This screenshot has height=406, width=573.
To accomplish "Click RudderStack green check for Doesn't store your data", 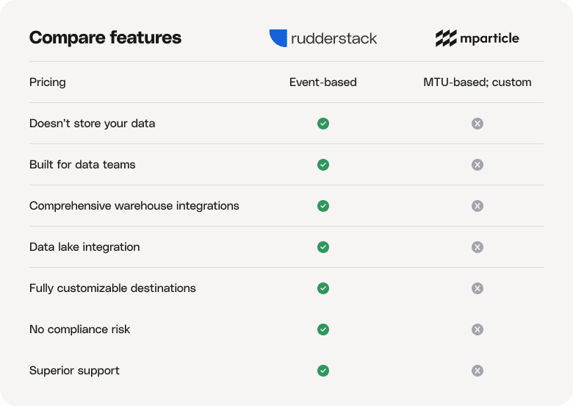I will coord(323,124).
